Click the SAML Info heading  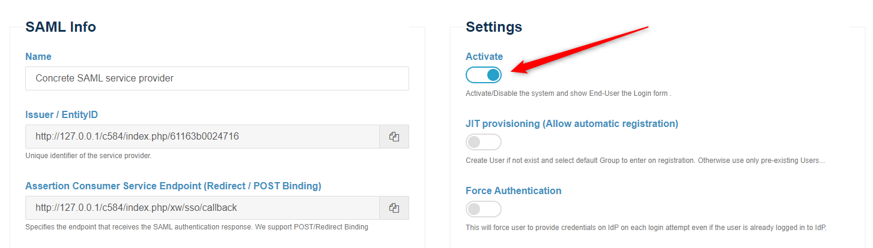point(61,27)
